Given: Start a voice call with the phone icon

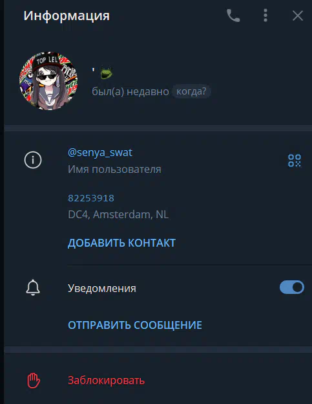Looking at the screenshot, I should 233,16.
